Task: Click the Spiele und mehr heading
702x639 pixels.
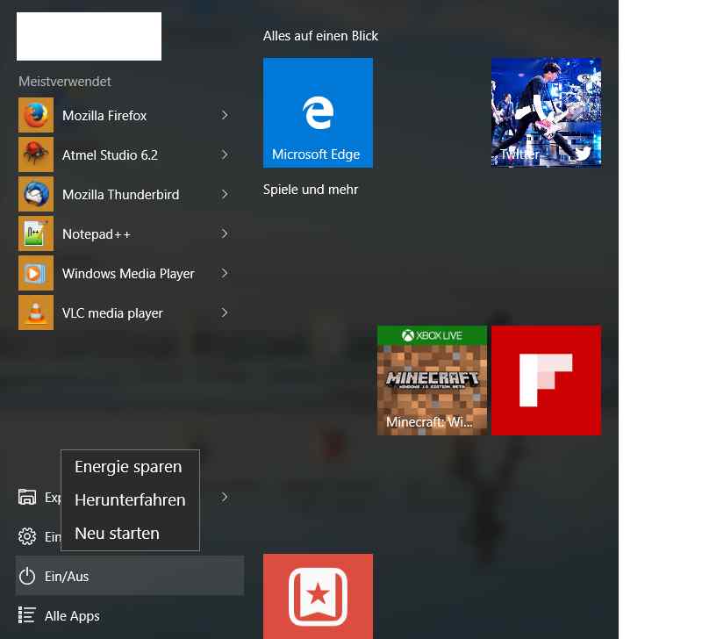Action: point(311,190)
